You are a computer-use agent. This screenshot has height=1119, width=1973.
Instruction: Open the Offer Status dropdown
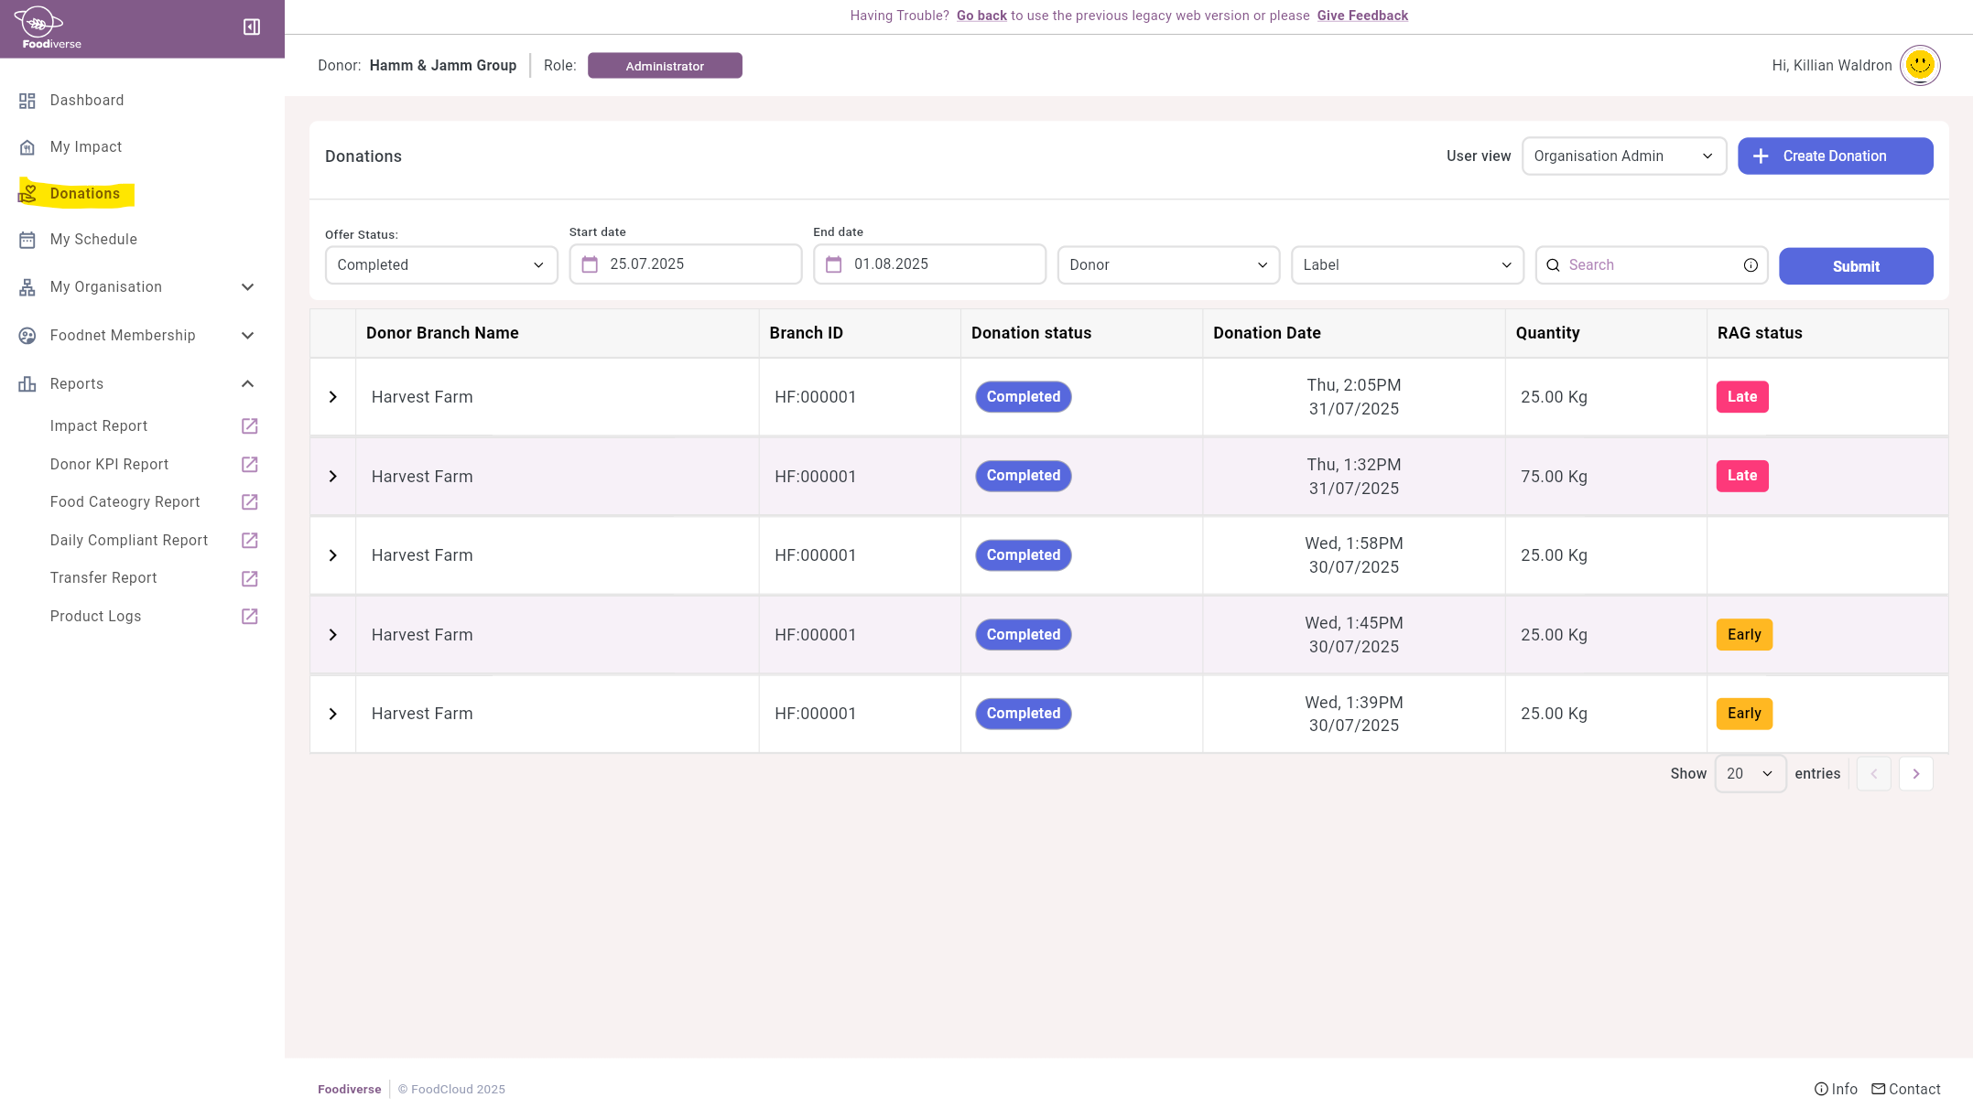tap(441, 265)
